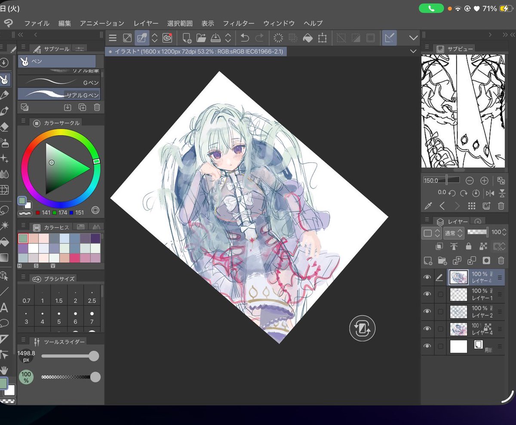Check the selection box for レイヤー 1
The height and width of the screenshot is (425, 516).
440,294
